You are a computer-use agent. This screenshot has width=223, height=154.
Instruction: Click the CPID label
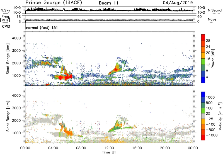pos(6,26)
